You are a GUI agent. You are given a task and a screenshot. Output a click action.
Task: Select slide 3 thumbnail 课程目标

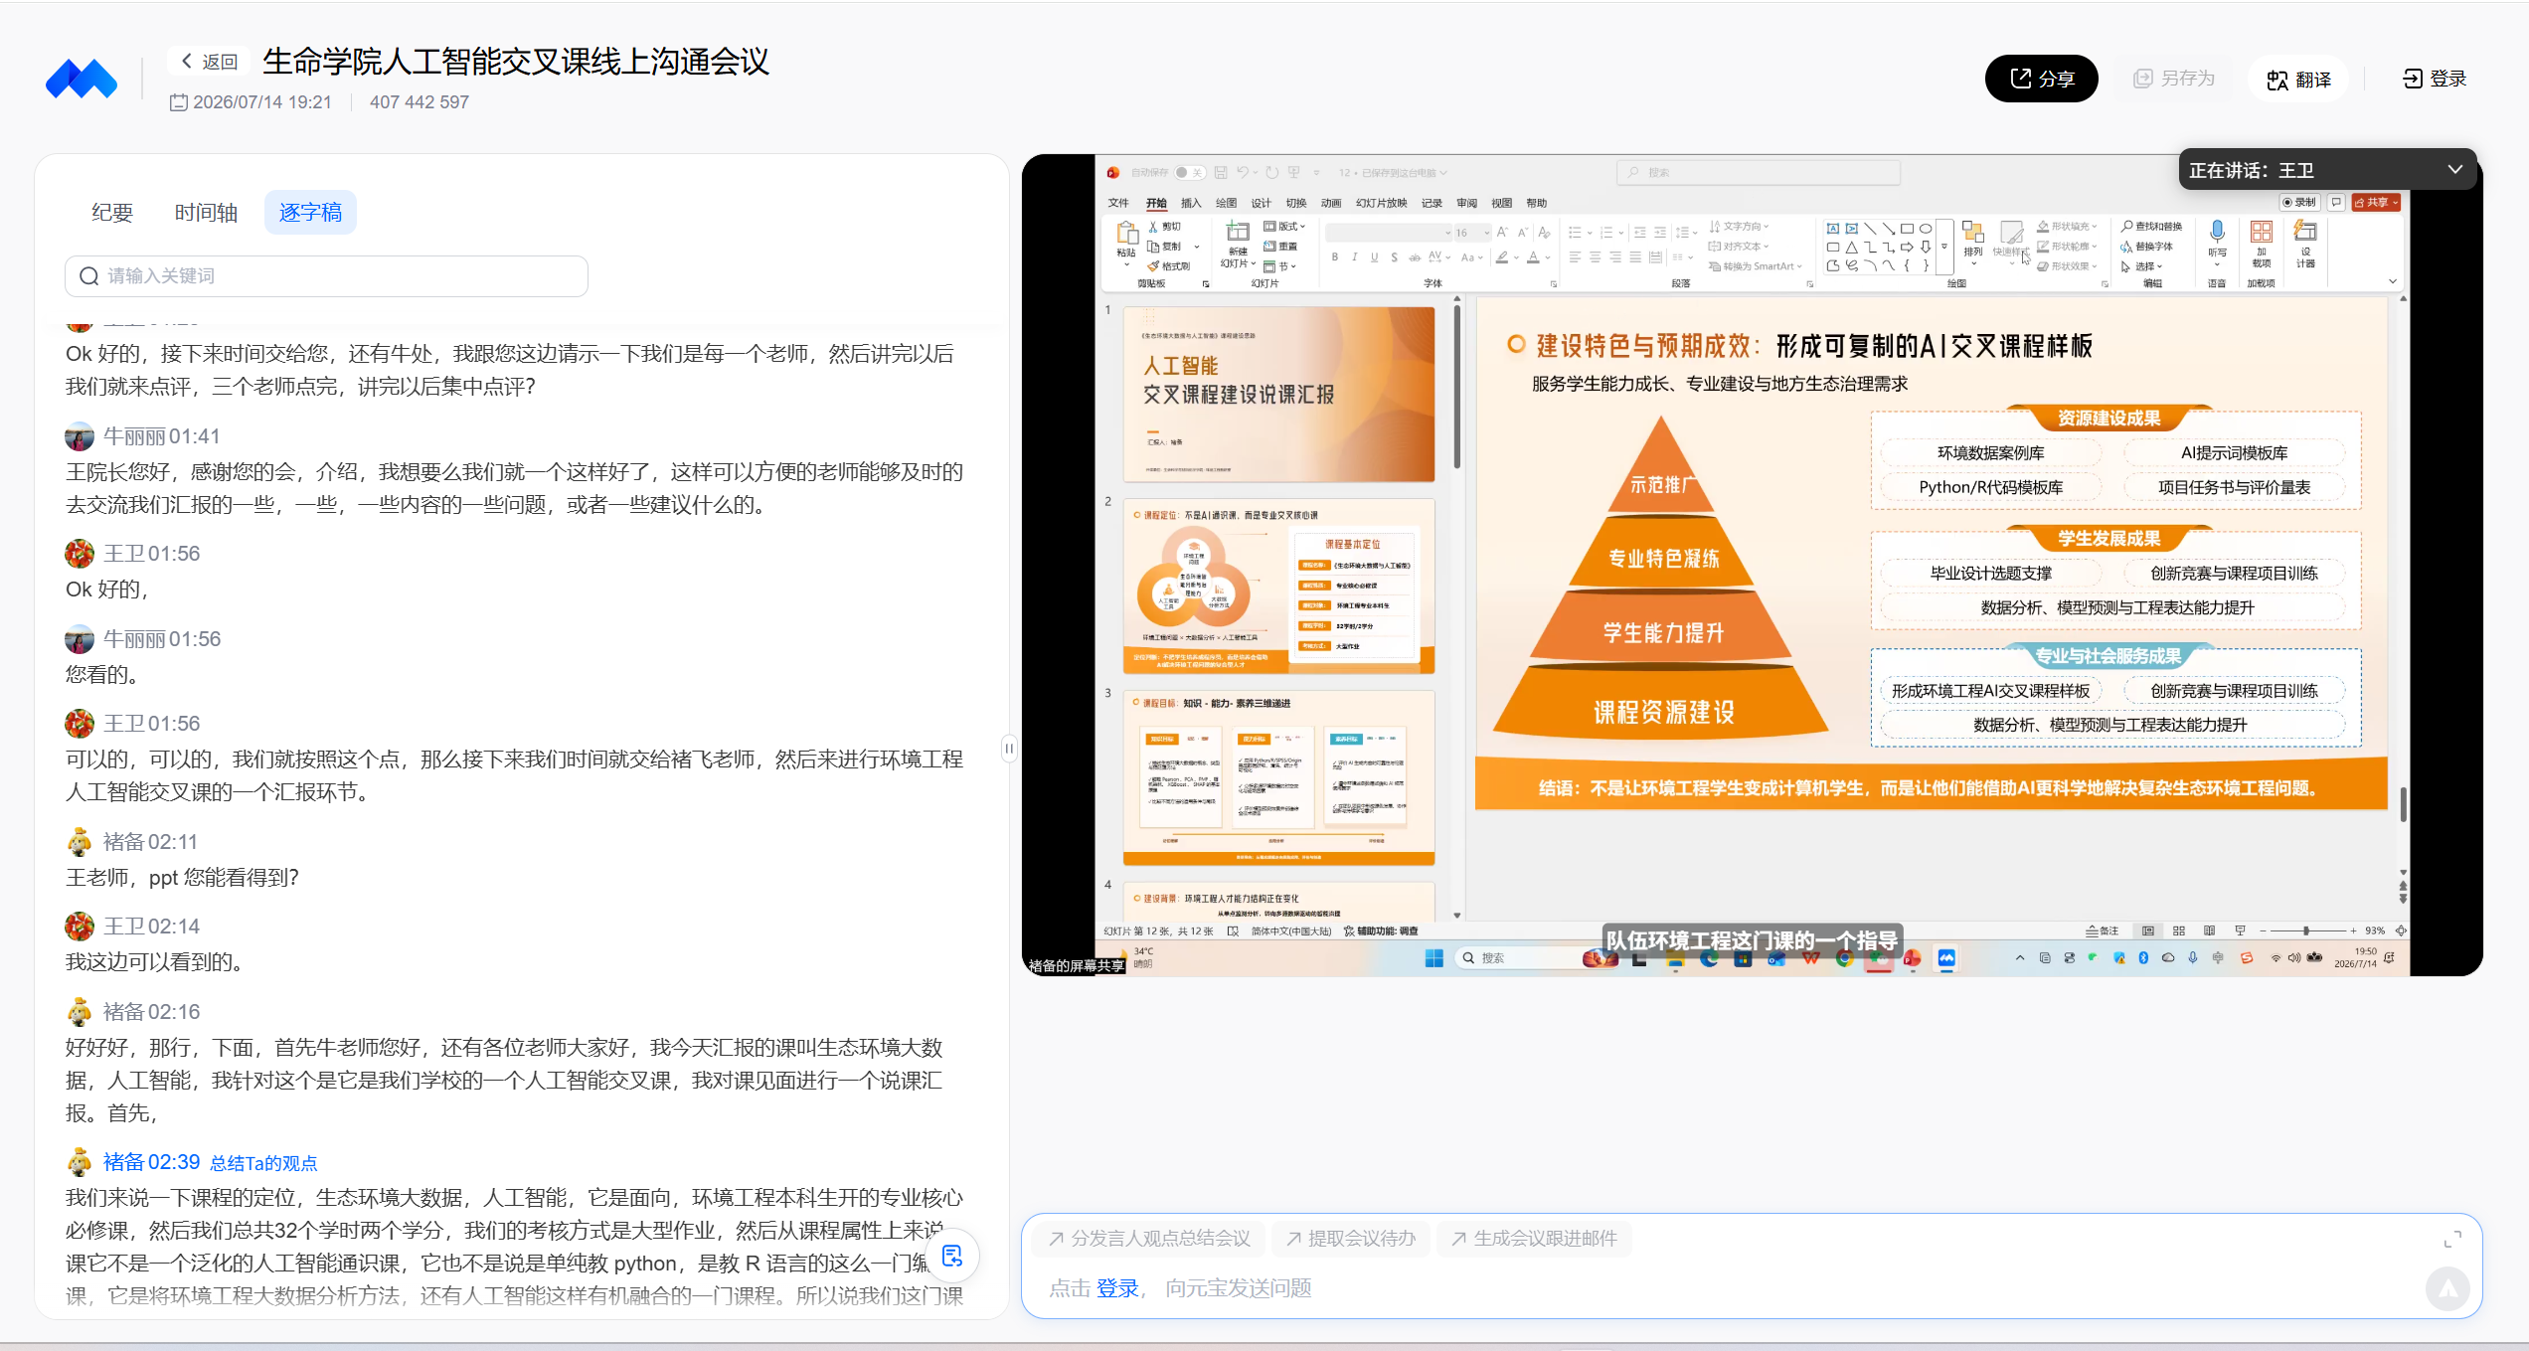click(x=1278, y=777)
